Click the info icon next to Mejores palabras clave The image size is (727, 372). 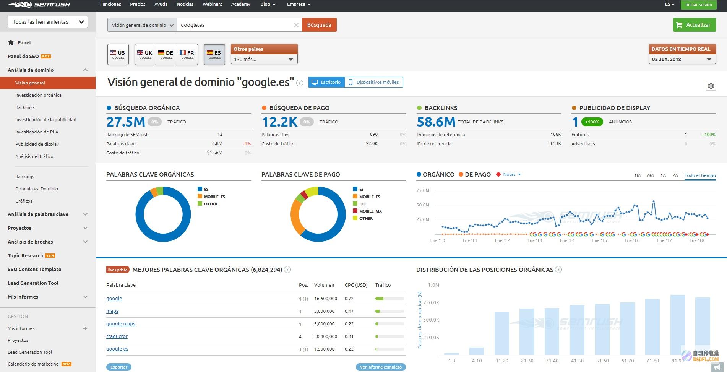pos(288,270)
